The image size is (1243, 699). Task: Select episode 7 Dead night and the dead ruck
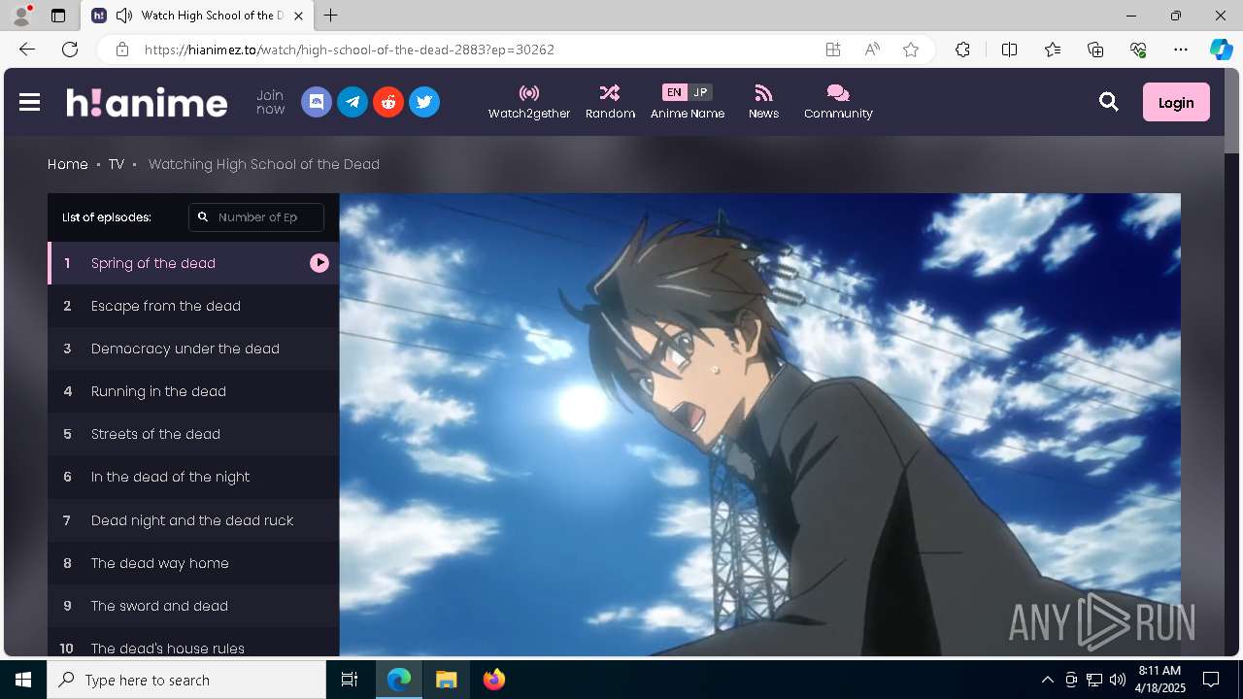(193, 520)
